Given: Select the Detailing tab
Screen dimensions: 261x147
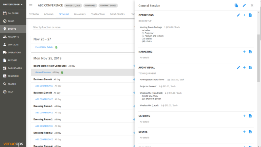Looking at the screenshot, I should click(x=64, y=14).
